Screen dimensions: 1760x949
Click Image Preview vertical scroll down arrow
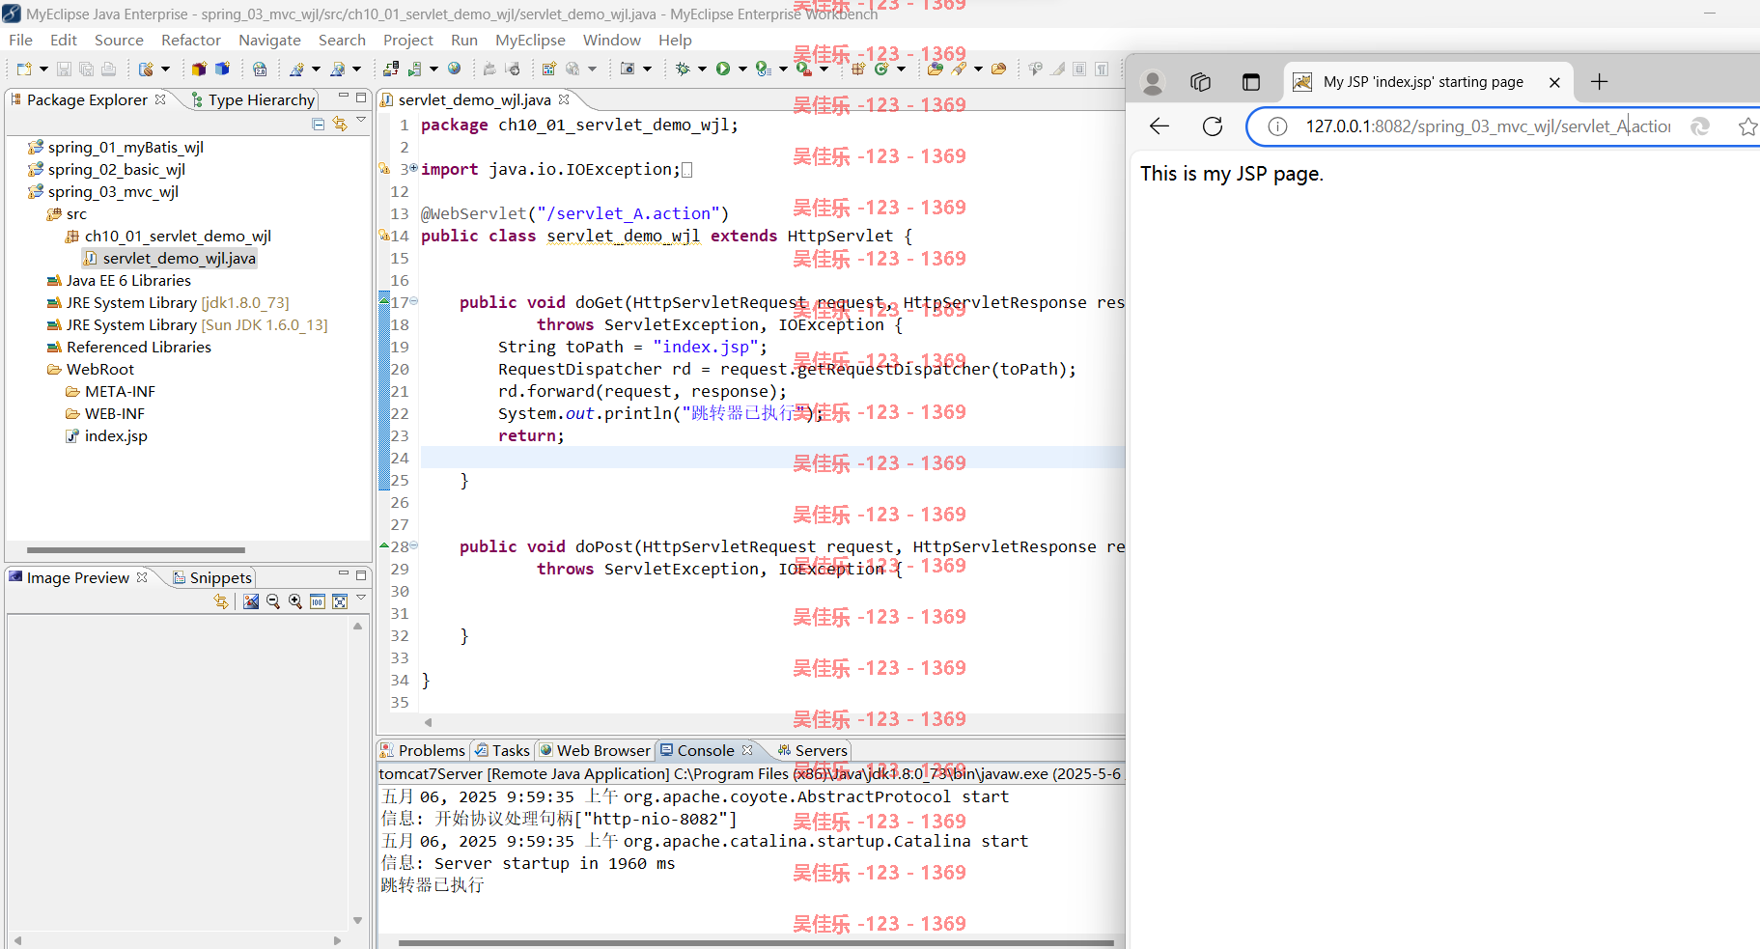point(357,920)
